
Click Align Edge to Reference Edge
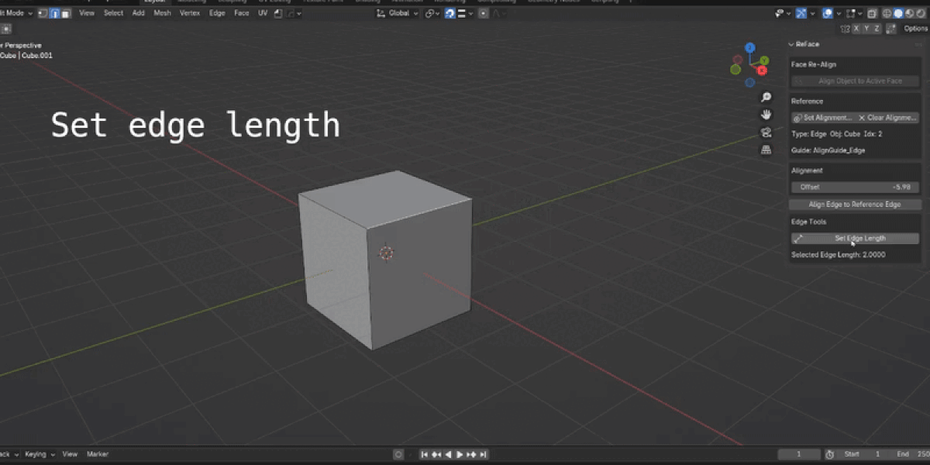tap(855, 205)
